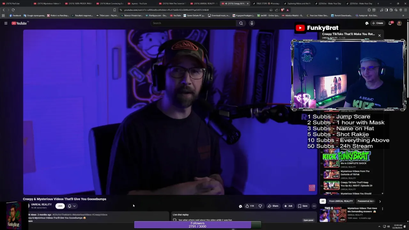Click the Ask button
The height and width of the screenshot is (230, 409).
[288, 206]
